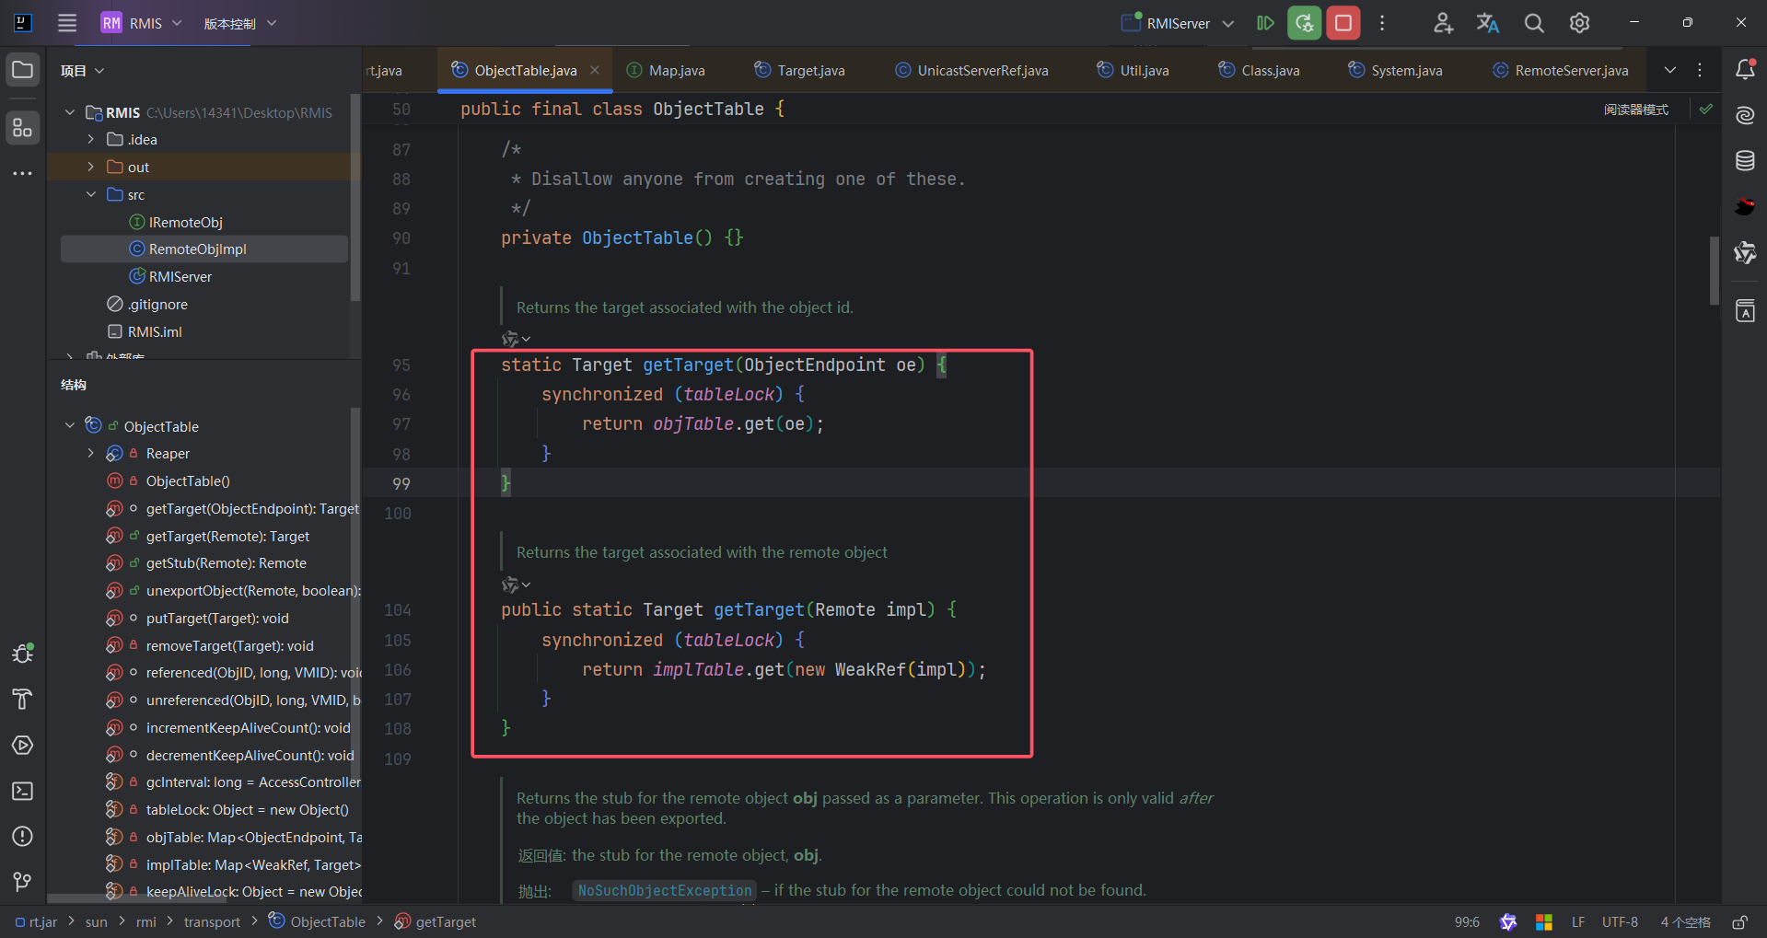Open the Project tool window folder icon
This screenshot has width=1767, height=938.
click(x=23, y=70)
